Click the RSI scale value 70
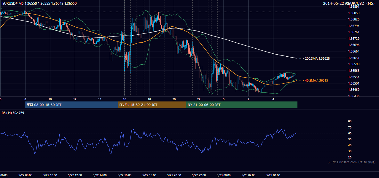379x178 pixels. 350,127
